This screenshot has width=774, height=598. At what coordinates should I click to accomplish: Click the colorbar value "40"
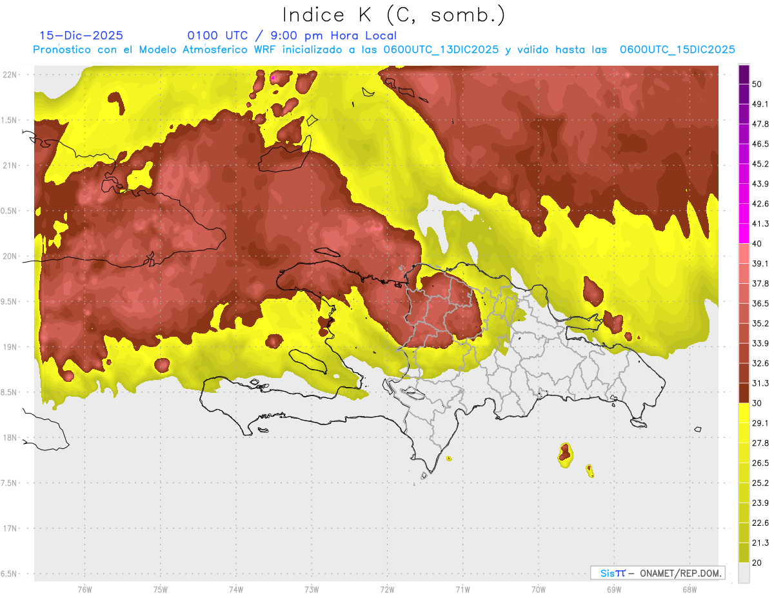coord(757,243)
